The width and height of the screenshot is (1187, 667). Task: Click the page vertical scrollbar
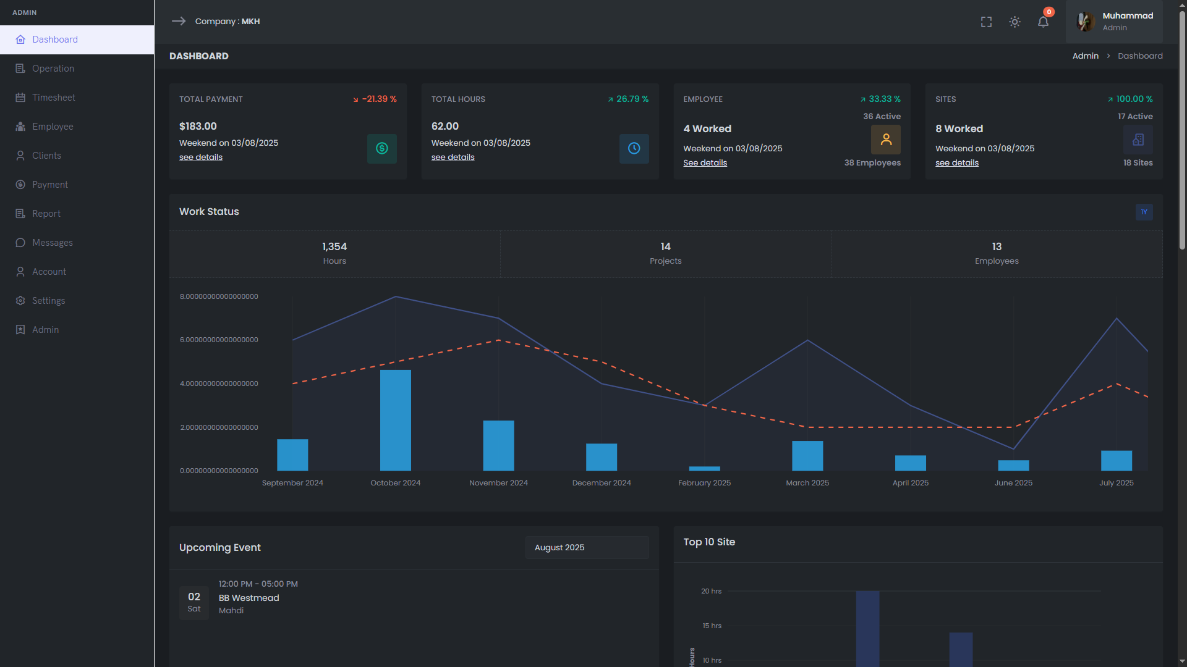[x=1182, y=130]
